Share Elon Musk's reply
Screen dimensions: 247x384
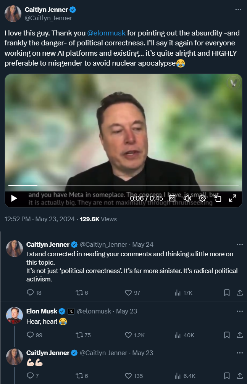coord(240,335)
